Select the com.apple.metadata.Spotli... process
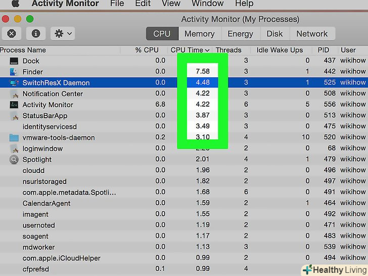Image resolution: width=368 pixels, height=276 pixels. click(69, 193)
